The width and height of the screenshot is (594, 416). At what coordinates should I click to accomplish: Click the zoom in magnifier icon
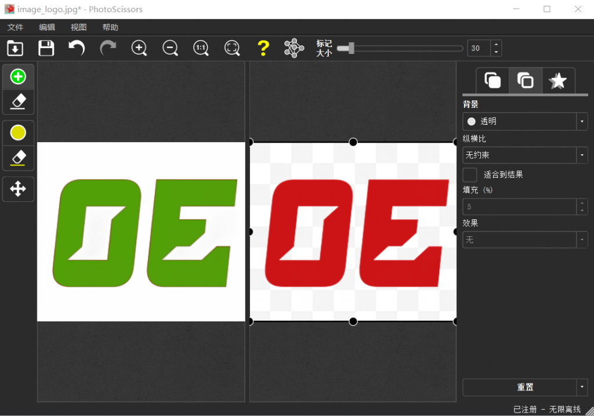click(139, 48)
